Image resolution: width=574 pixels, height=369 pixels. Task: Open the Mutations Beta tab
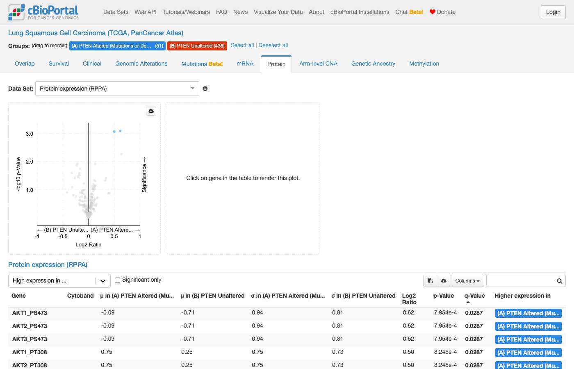[x=202, y=64]
